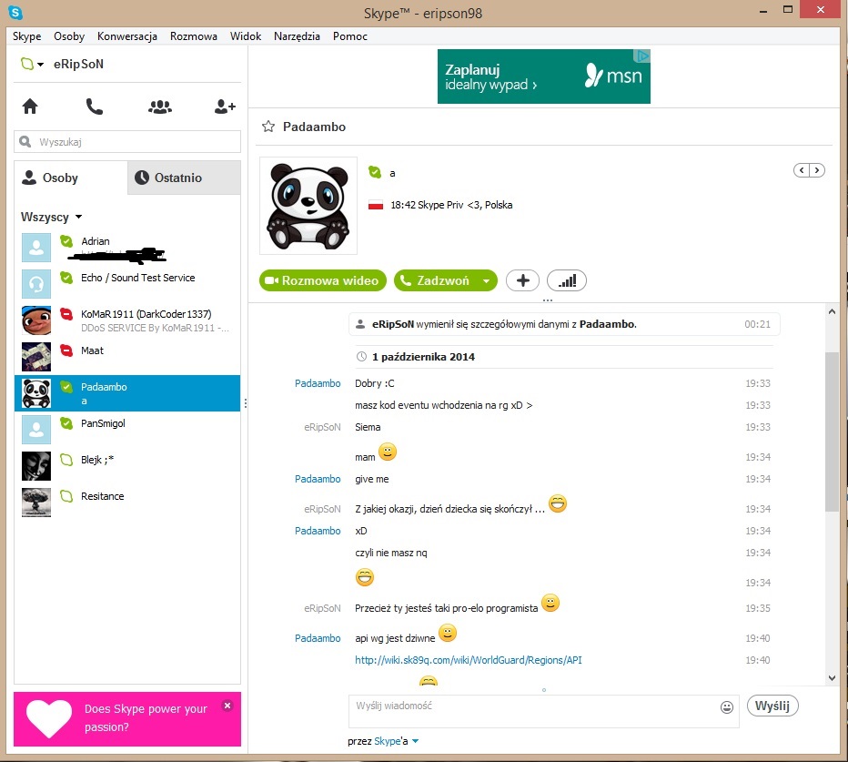The image size is (848, 762).
Task: Click the large panda profile picture
Action: click(x=308, y=206)
